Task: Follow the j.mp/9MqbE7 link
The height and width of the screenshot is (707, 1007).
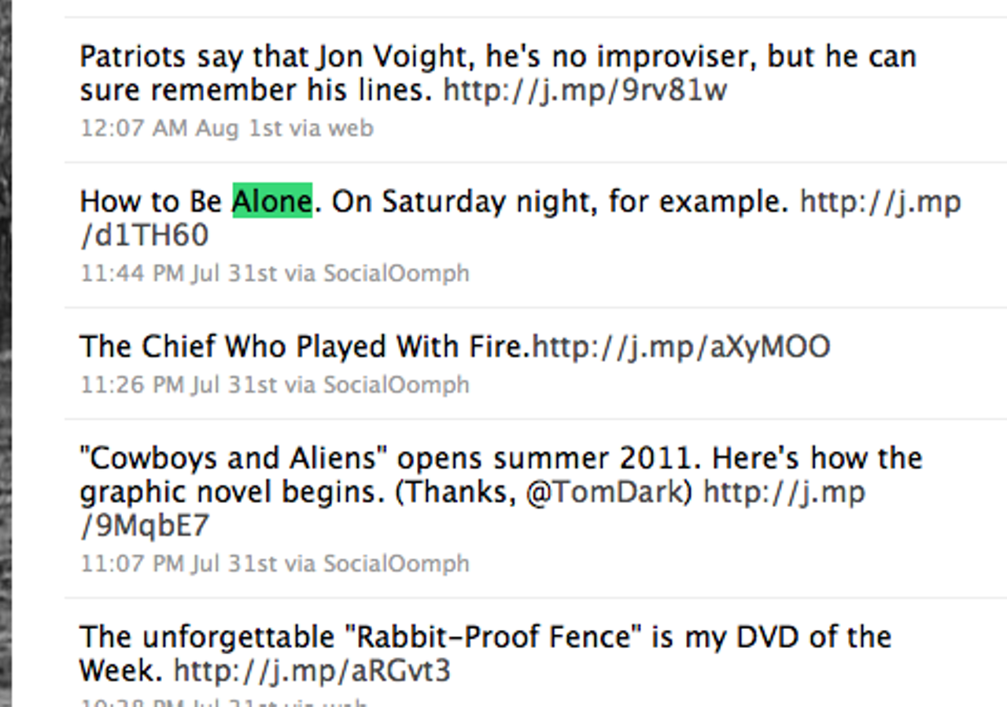Action: pyautogui.click(x=784, y=492)
